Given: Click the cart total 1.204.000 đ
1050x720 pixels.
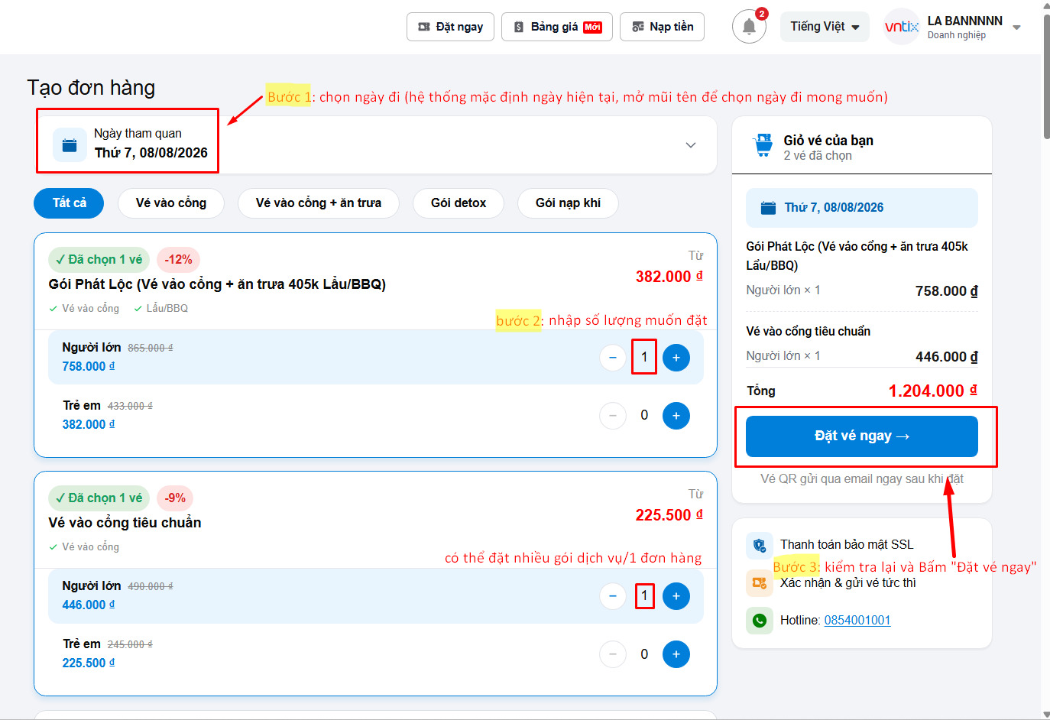Looking at the screenshot, I should 932,391.
